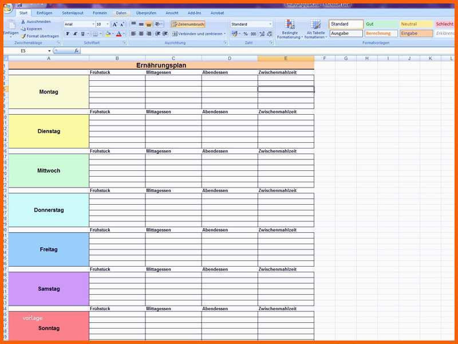Viewport: 458px width, 344px height.
Task: Cut selection with Ausschneiden scissors icon
Action: point(23,22)
